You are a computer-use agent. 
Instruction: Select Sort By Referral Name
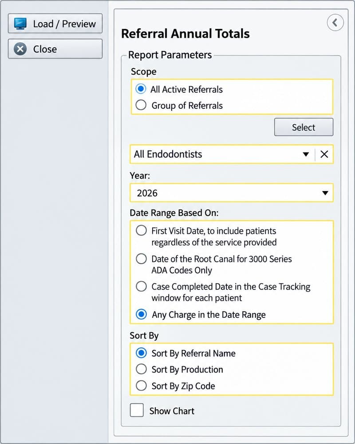(x=141, y=353)
